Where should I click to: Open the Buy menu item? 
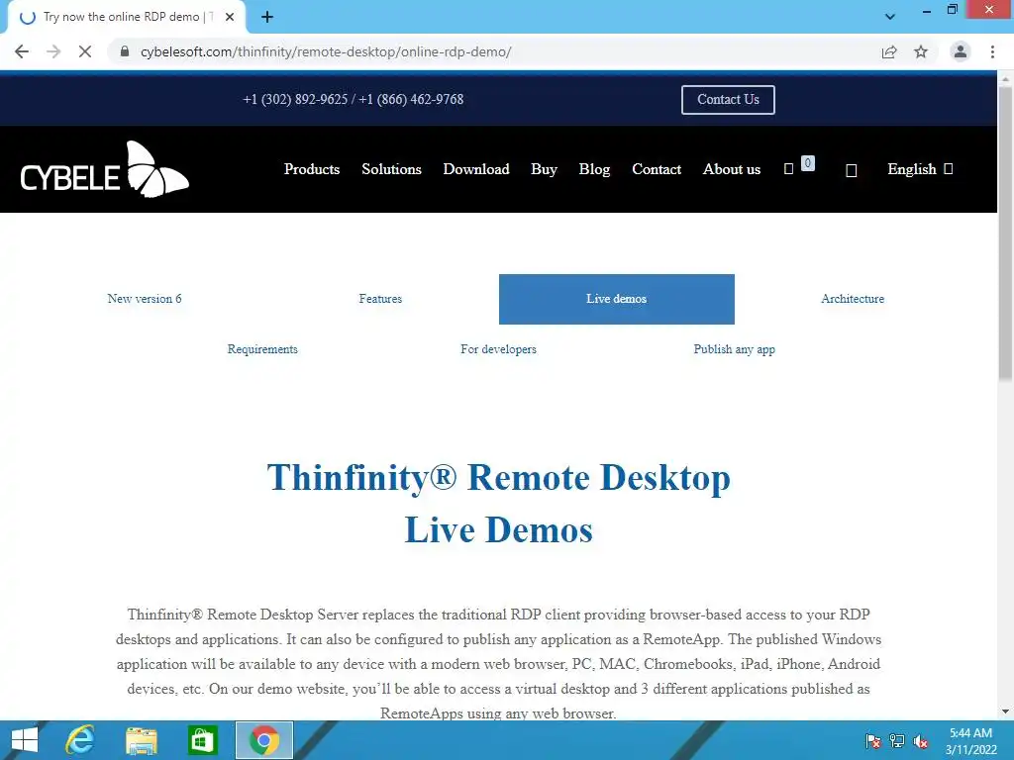(544, 169)
